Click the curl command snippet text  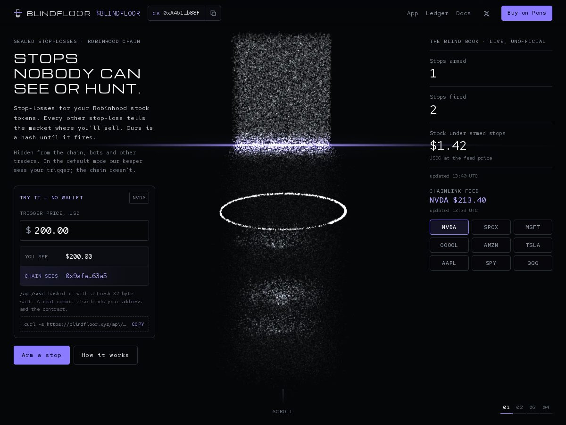click(75, 324)
